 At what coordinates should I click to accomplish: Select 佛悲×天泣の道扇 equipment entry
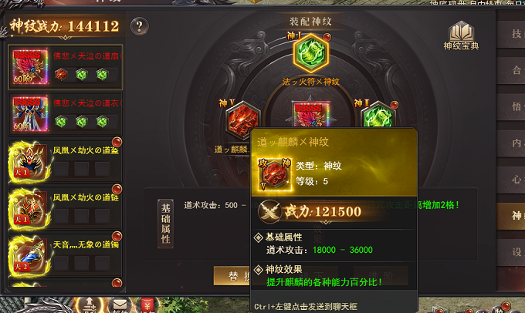(66, 67)
